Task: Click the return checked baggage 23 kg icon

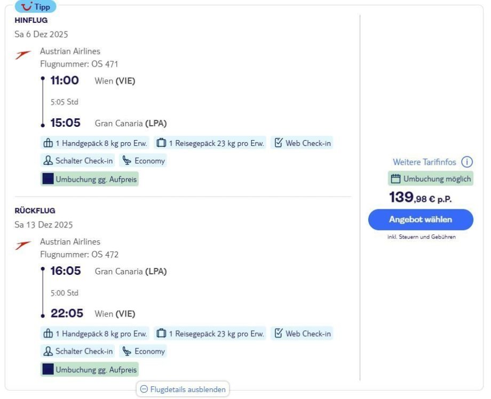Action: pos(161,333)
